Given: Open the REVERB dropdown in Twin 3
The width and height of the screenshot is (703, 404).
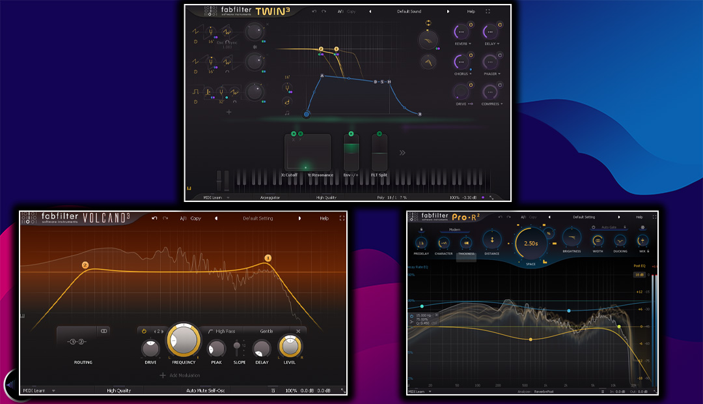Looking at the screenshot, I should pos(463,44).
